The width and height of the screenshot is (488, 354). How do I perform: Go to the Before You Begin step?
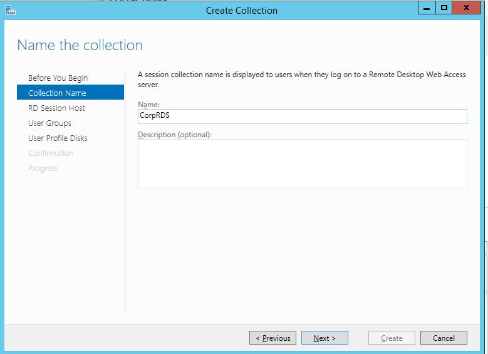coord(58,78)
